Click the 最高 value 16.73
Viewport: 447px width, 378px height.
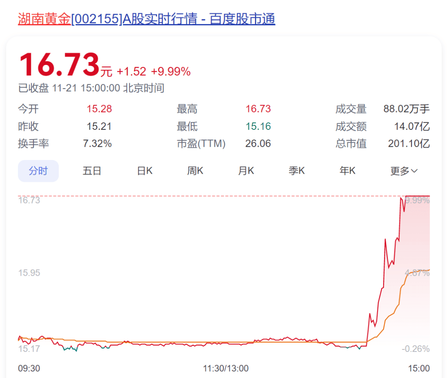258,109
